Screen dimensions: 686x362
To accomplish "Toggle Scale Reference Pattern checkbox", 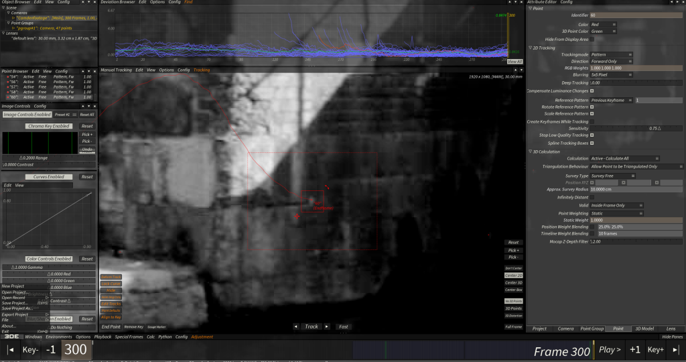I will pyautogui.click(x=592, y=114).
